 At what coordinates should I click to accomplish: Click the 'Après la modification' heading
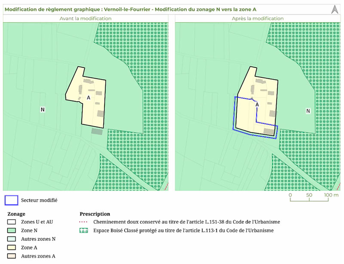(258, 18)
